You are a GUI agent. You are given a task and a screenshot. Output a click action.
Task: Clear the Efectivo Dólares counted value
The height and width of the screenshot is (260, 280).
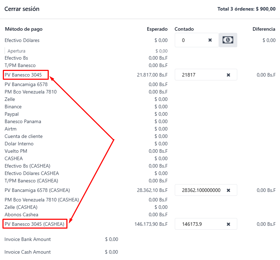(x=210, y=40)
